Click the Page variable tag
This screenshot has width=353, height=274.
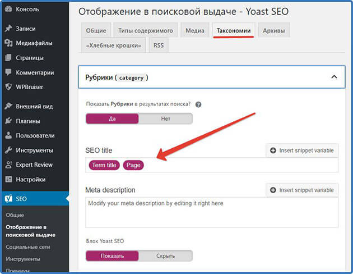point(133,165)
